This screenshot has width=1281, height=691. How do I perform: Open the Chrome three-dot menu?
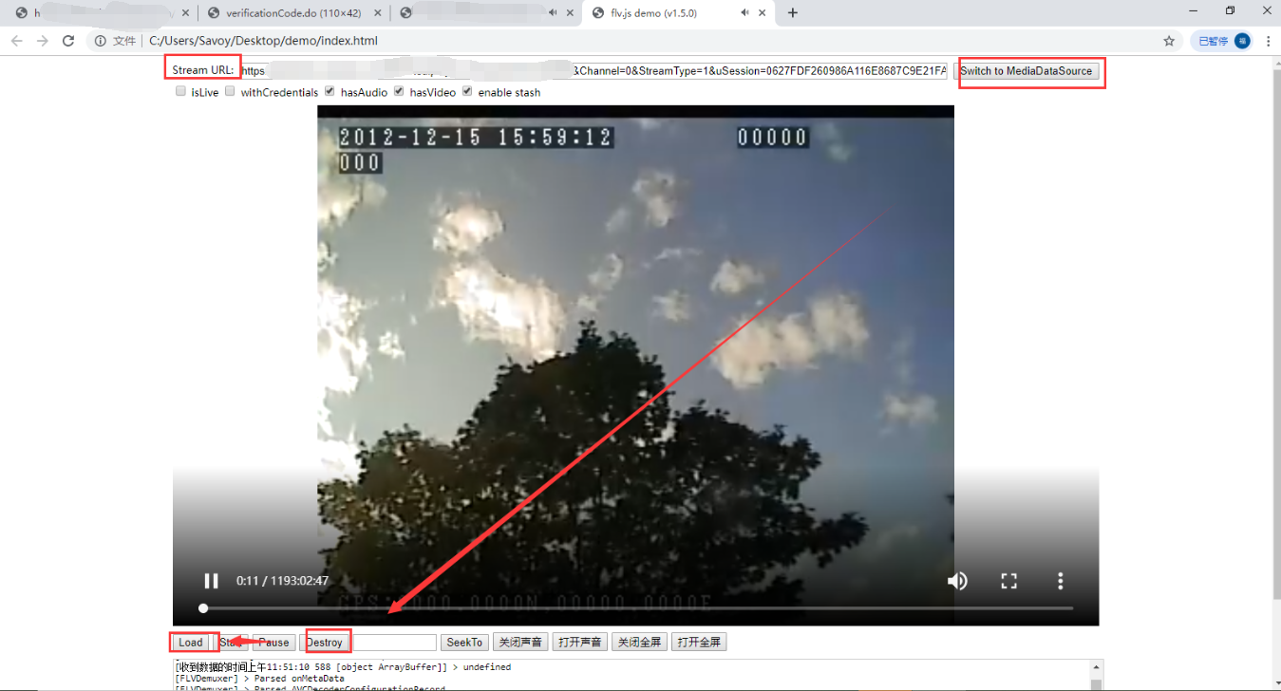1269,41
